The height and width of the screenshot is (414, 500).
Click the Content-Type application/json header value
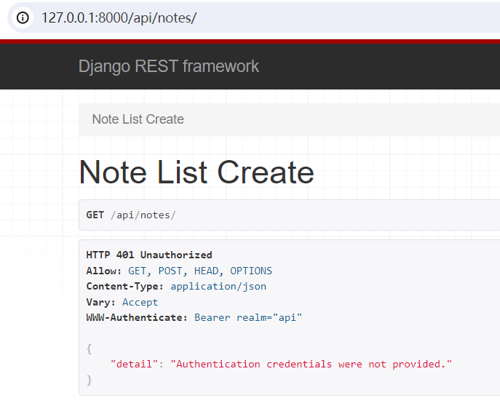coord(218,286)
